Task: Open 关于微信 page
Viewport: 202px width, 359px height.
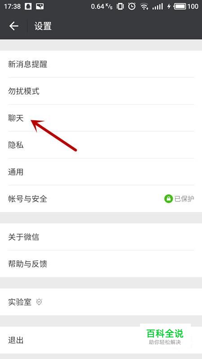Action: coord(101,237)
